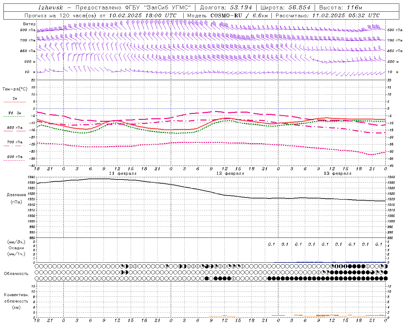Image resolution: width=404 pixels, height=323 pixels.
Task: Select the Осадки panel label
Action: click(16, 248)
